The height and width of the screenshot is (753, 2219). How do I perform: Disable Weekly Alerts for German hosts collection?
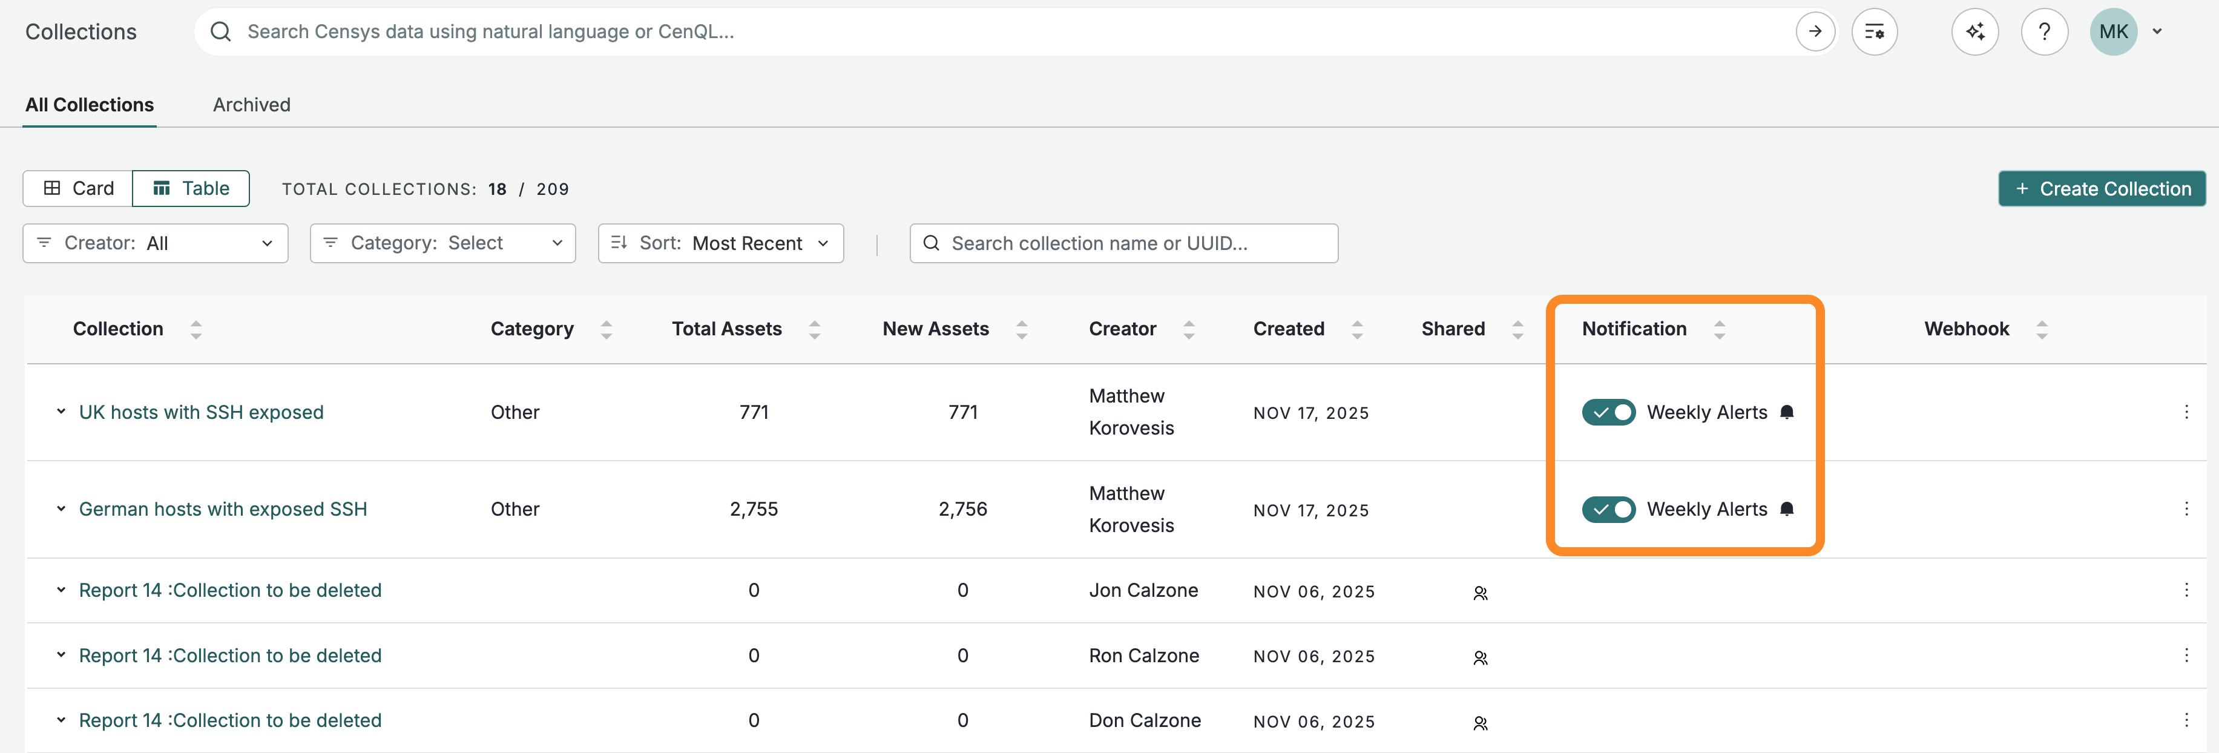click(x=1608, y=509)
